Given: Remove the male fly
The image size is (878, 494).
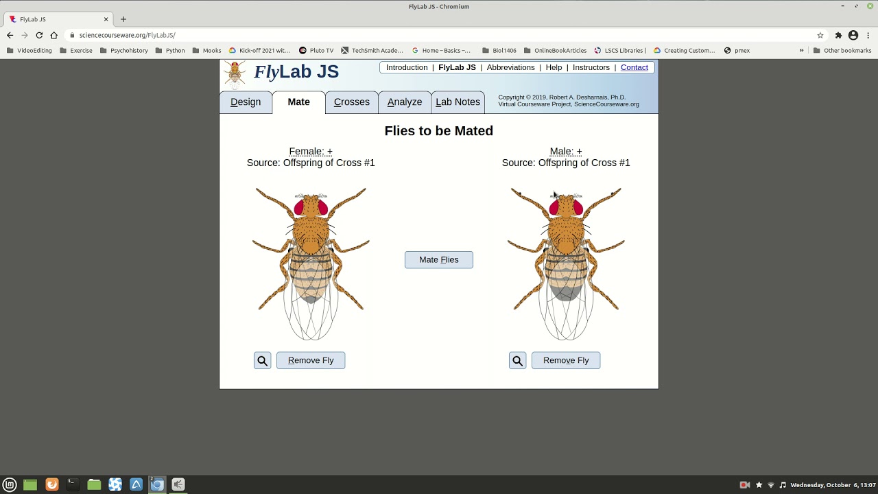Looking at the screenshot, I should click(566, 360).
